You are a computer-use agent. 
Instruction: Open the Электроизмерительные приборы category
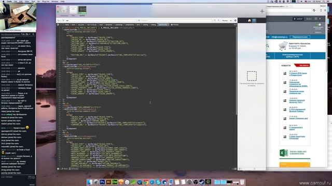pos(293,56)
